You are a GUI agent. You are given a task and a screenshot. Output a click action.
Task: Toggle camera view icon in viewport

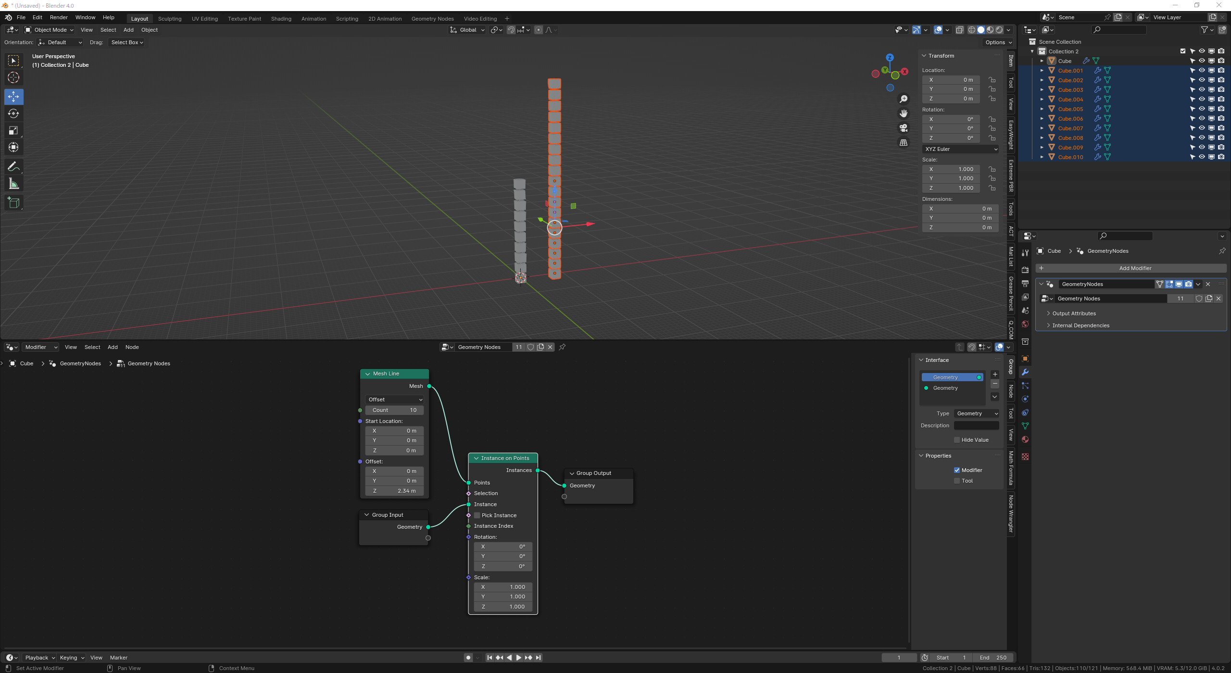click(x=904, y=128)
